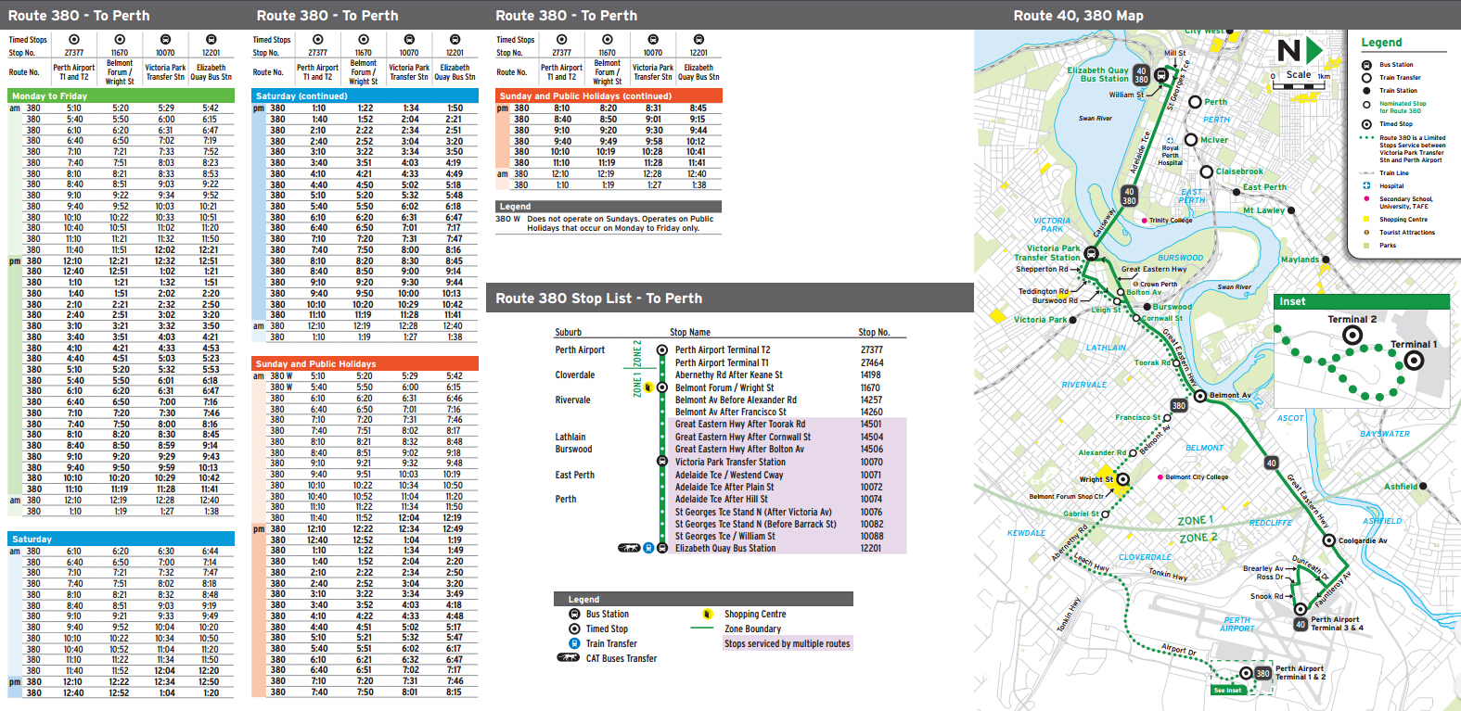The image size is (1461, 711).
Task: Click the Terminal 1 timed stop marker in inset
Action: [1414, 361]
